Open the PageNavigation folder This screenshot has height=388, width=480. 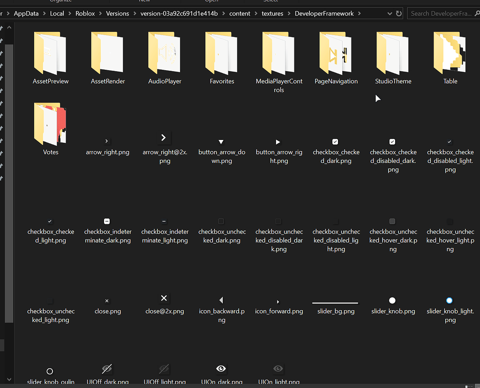(336, 58)
